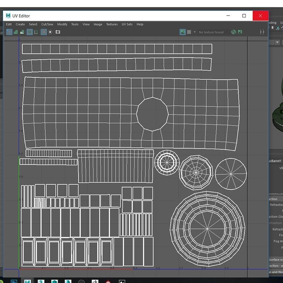Open the Edit menu
Viewport: 283px width, 283px height.
click(x=8, y=24)
